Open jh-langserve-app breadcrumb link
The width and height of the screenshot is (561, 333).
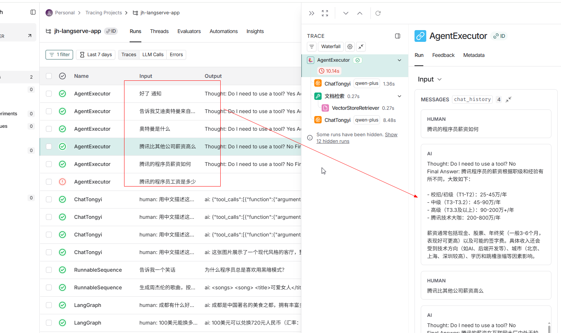(x=160, y=13)
